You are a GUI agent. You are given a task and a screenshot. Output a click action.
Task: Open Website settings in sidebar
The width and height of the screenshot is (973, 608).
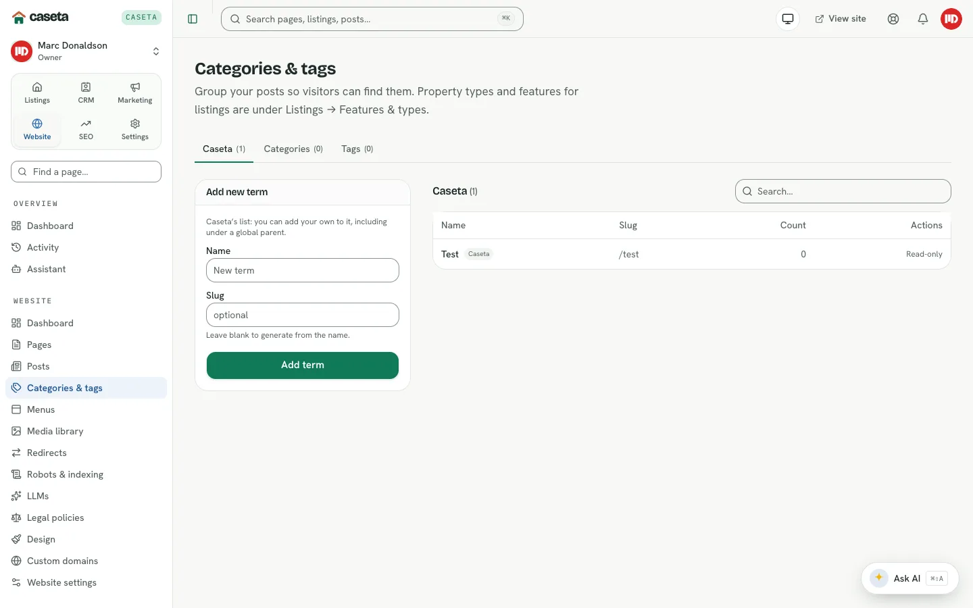(86, 582)
